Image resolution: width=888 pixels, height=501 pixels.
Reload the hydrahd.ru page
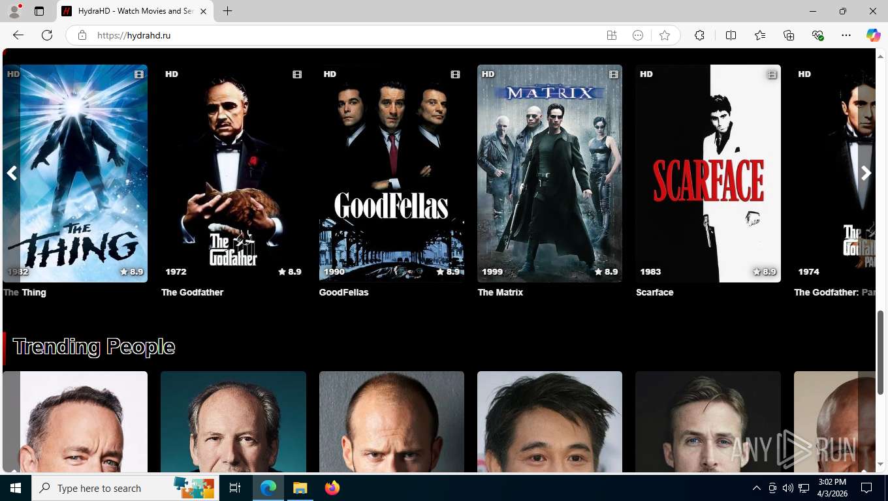pos(47,35)
